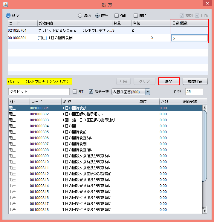Click the yellow highlighted drug name field
214x222 pixels.
39,81
